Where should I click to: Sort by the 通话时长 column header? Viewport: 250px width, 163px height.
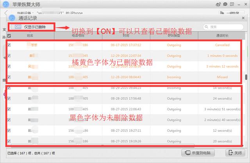point(222,35)
